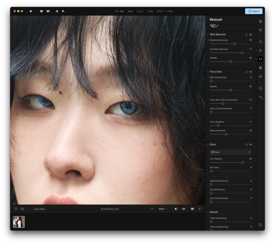Select the Crop tool in sidebar
The width and height of the screenshot is (275, 244).
(261, 42)
